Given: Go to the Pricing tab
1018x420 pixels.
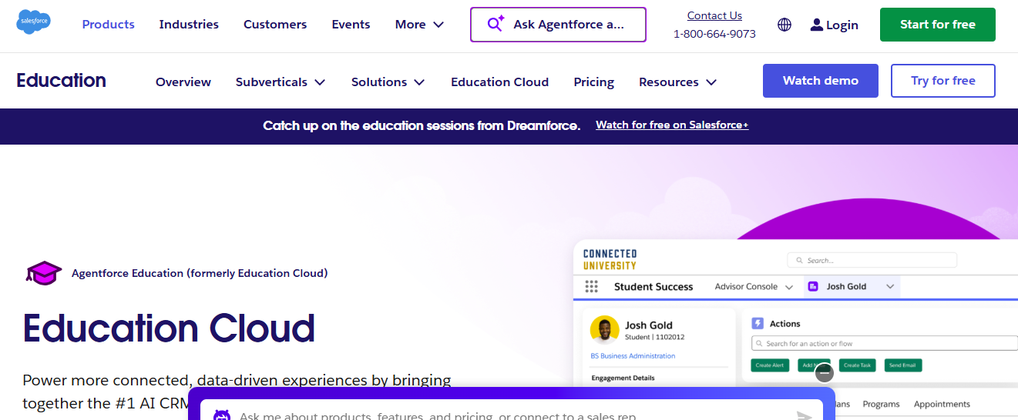Looking at the screenshot, I should tap(593, 82).
